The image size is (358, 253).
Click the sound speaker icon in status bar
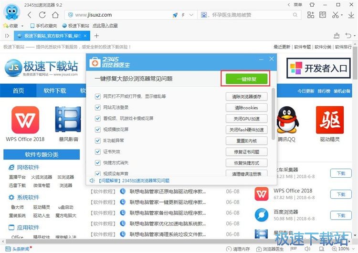tap(307, 249)
